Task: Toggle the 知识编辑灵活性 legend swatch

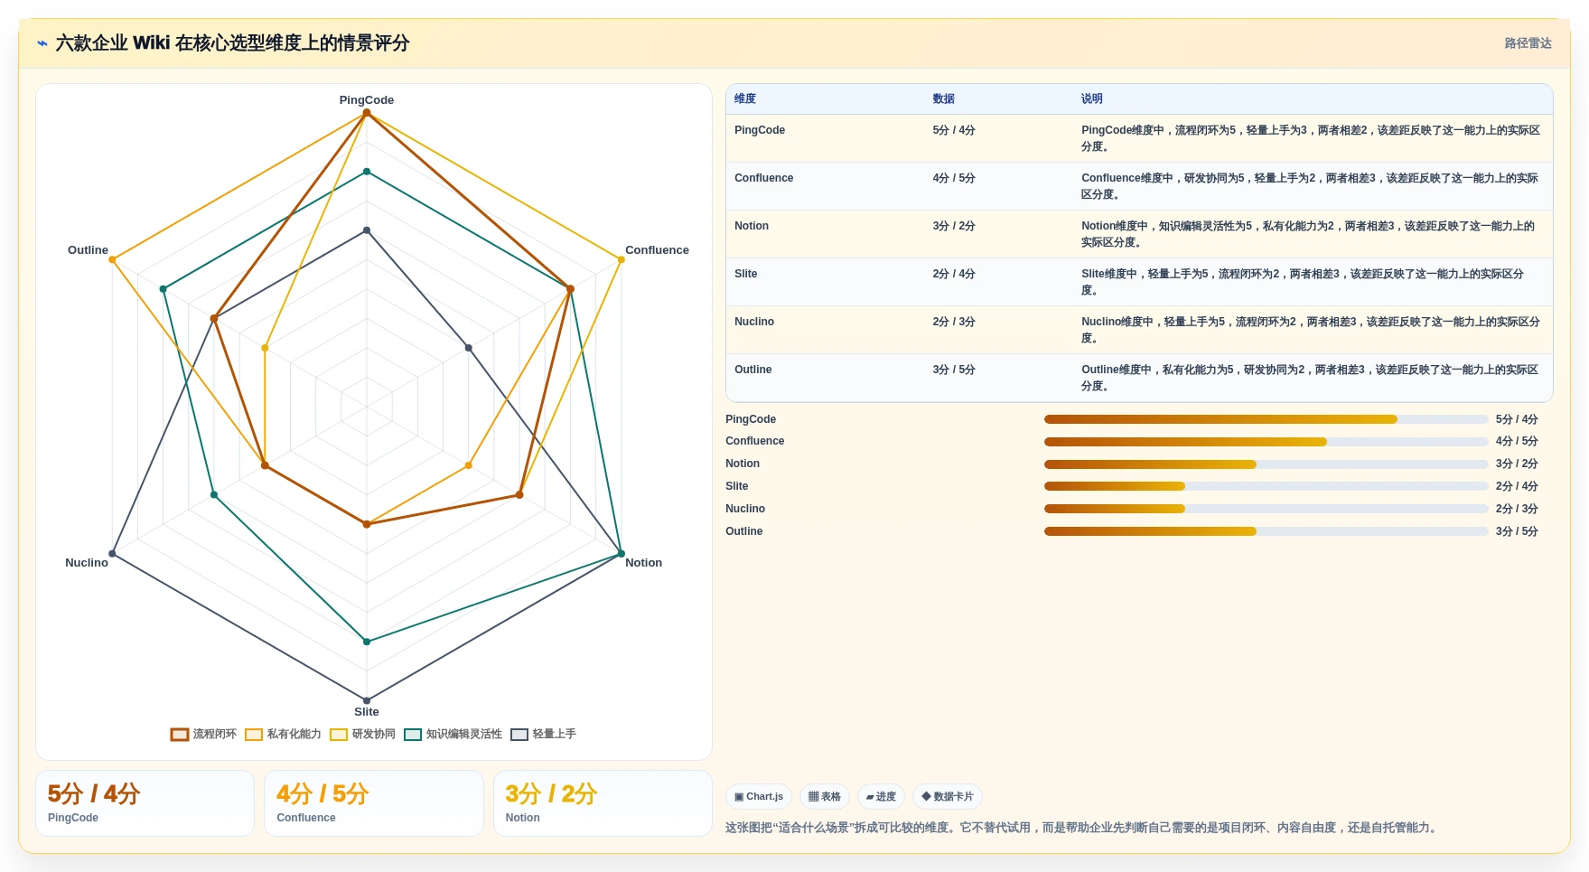Action: tap(413, 735)
